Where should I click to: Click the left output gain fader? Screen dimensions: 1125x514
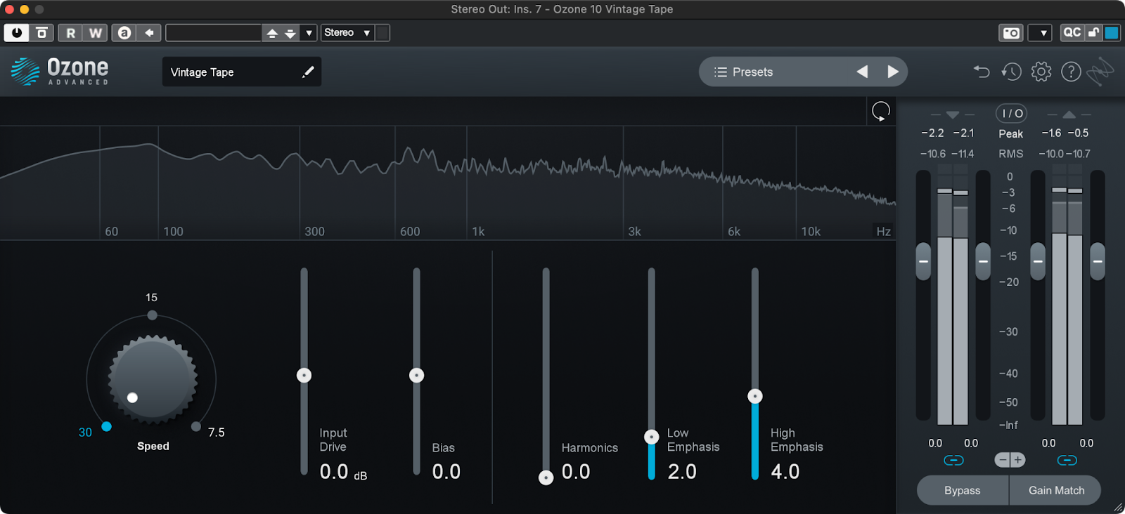coord(1038,261)
